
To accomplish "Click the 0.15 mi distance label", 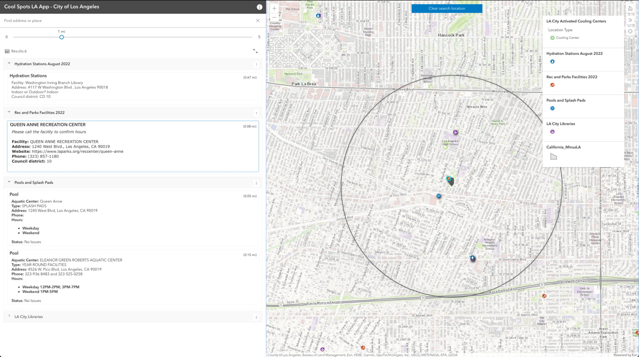I will point(250,255).
